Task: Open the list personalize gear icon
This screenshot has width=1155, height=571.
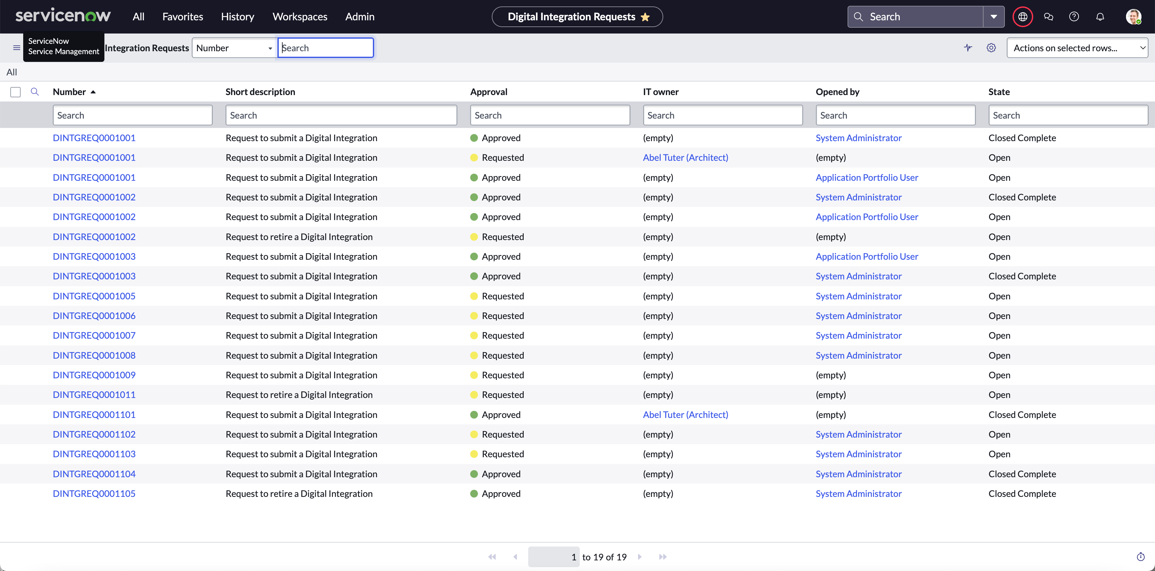Action: (991, 48)
